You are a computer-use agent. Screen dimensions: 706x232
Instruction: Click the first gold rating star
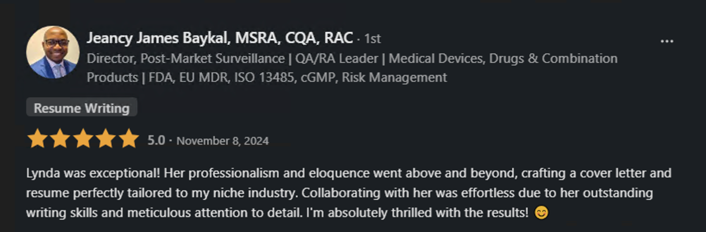coord(38,138)
